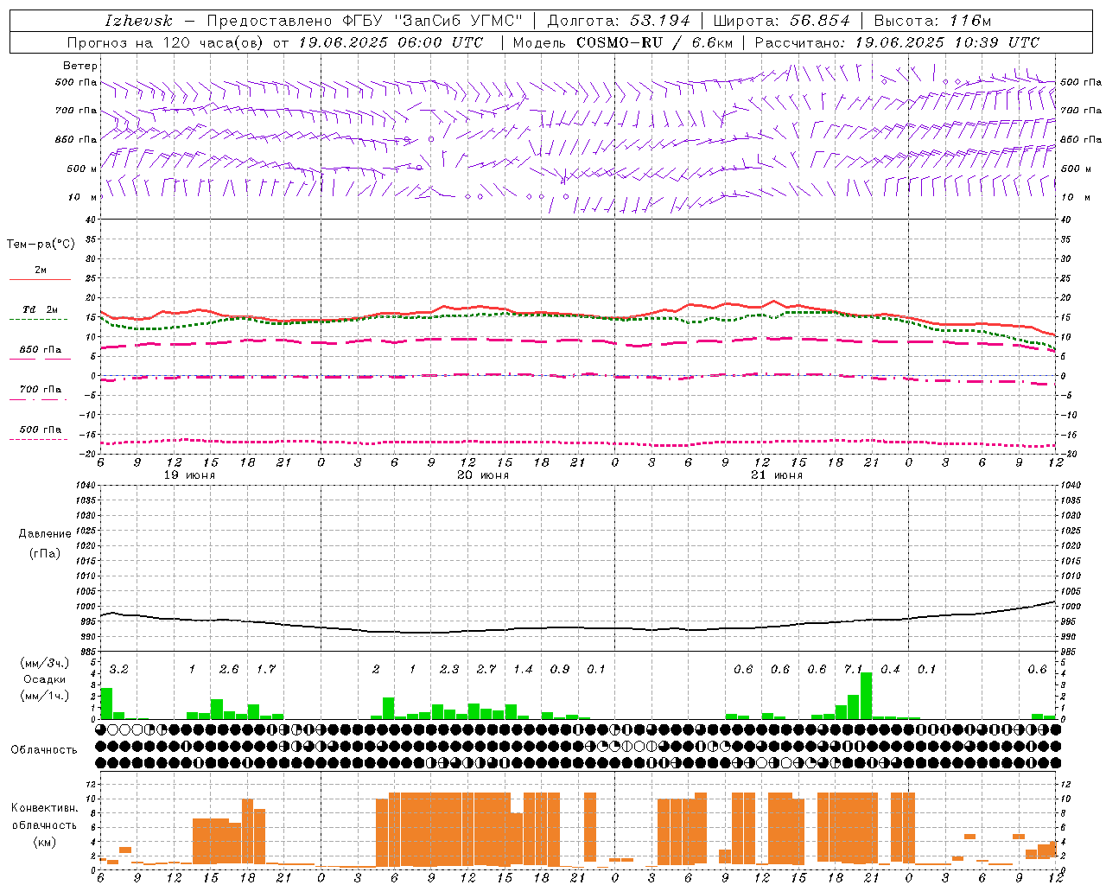Click the '19 июня' date label
The width and height of the screenshot is (1106, 885).
coord(189,475)
